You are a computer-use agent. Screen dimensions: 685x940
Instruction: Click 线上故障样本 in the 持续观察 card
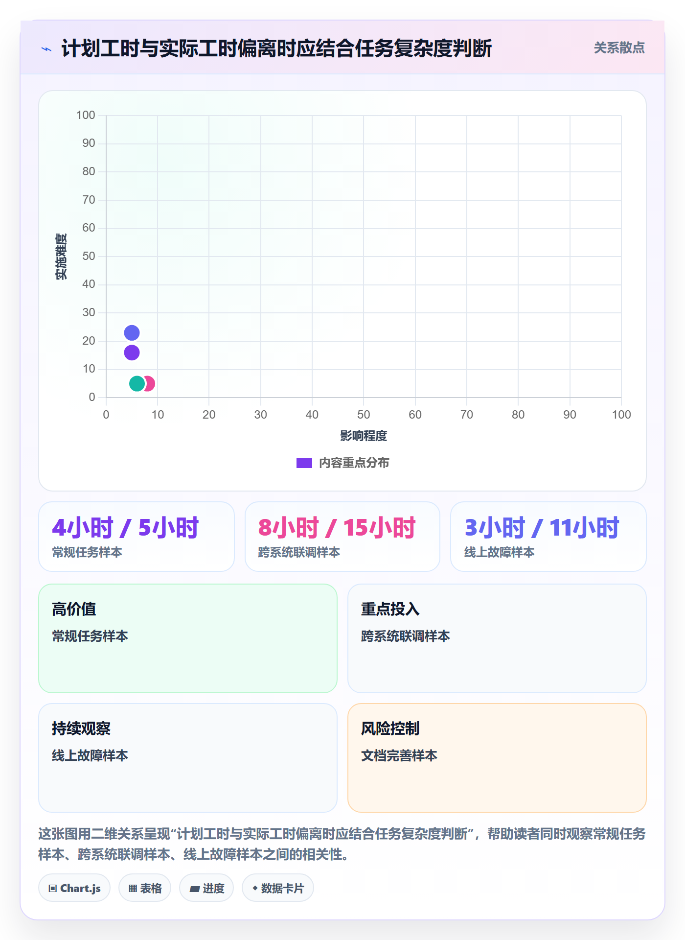click(90, 756)
